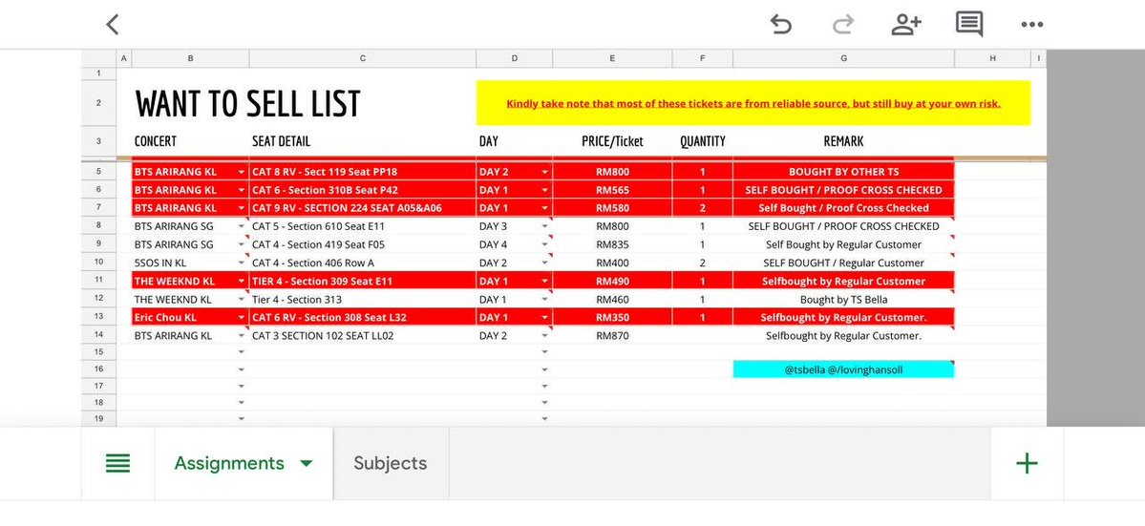This screenshot has width=1145, height=526.
Task: Open concert dropdown in Eric Chou KL row
Action: [x=242, y=317]
